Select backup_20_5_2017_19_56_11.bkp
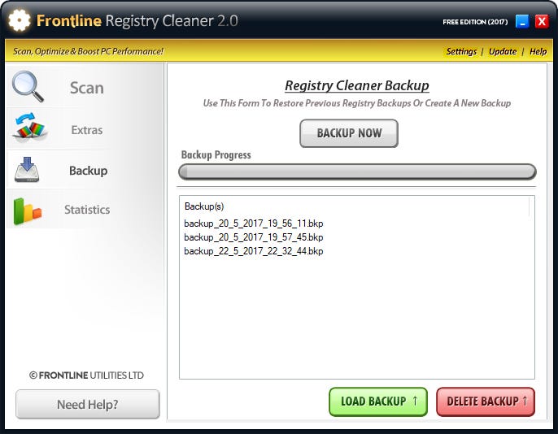Viewport: 558px width, 434px height. (x=254, y=224)
